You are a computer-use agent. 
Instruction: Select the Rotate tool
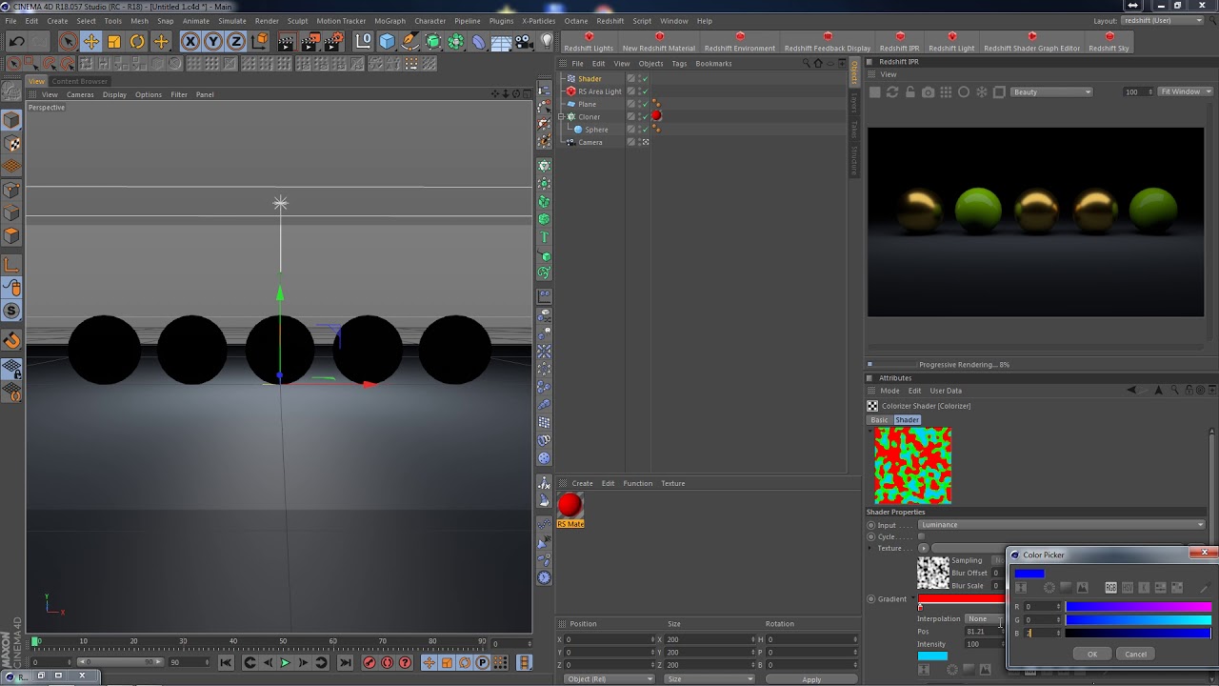click(x=137, y=41)
